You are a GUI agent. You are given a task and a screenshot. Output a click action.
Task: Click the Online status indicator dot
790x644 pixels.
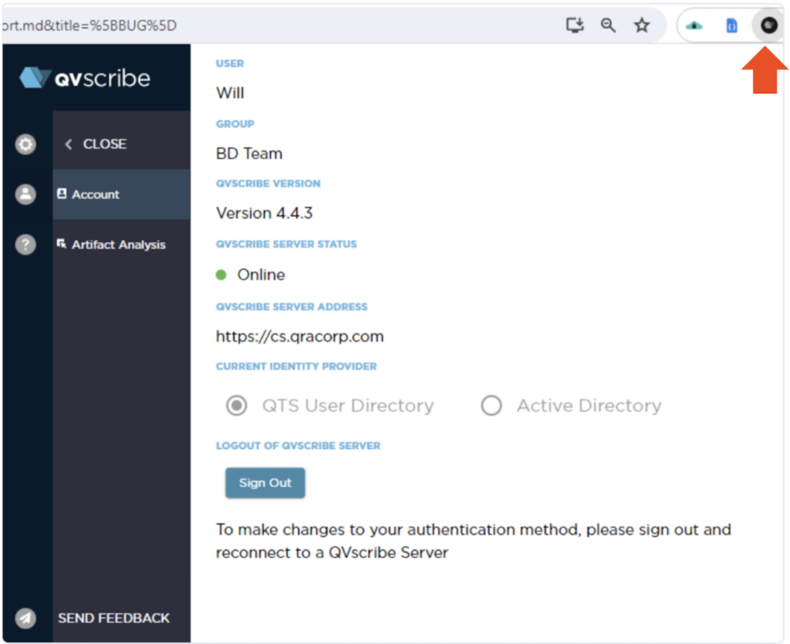point(223,275)
